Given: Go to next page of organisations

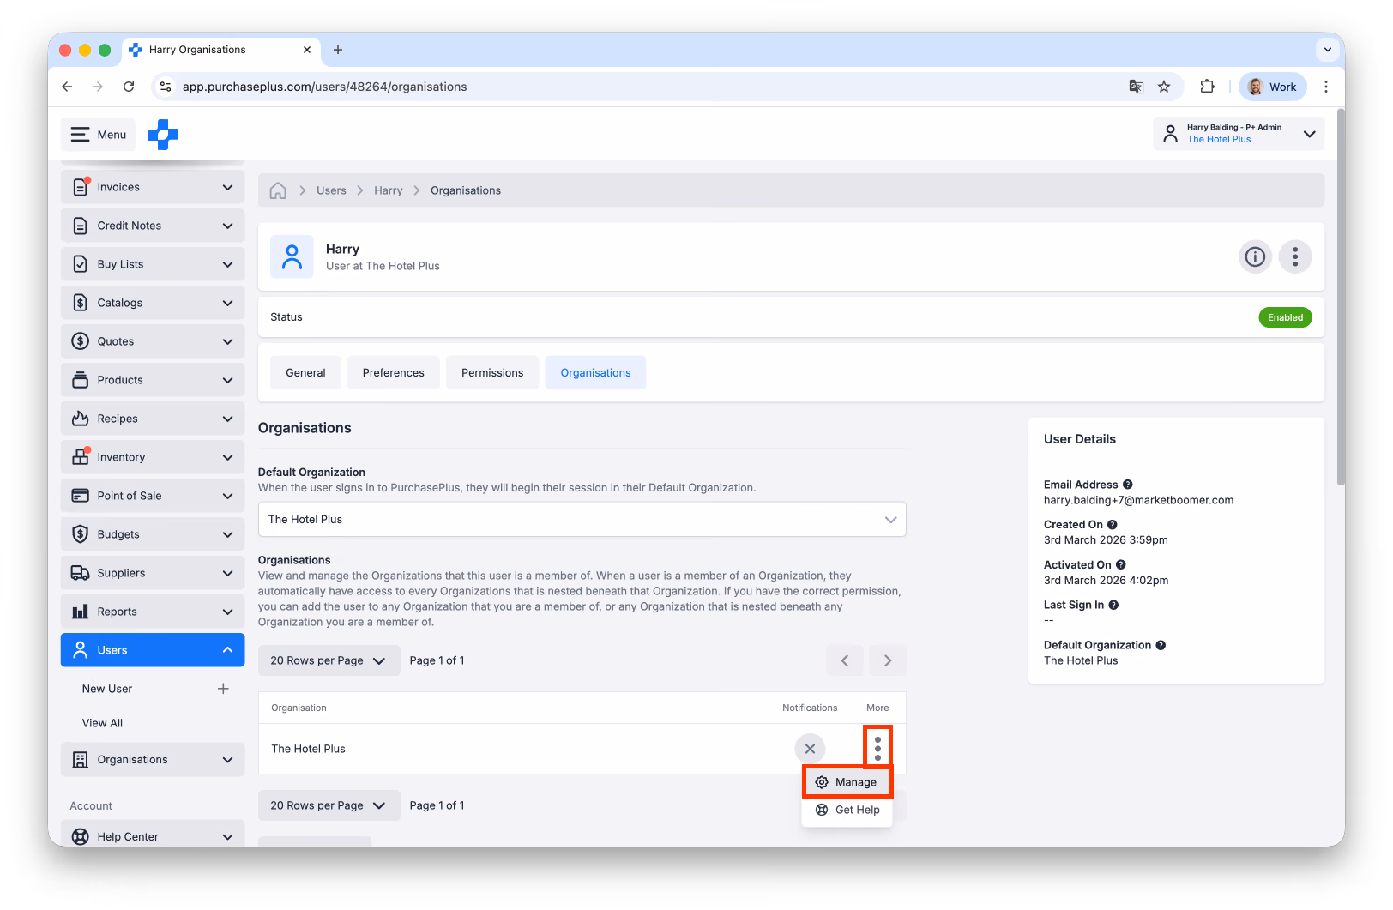Looking at the screenshot, I should tap(888, 660).
